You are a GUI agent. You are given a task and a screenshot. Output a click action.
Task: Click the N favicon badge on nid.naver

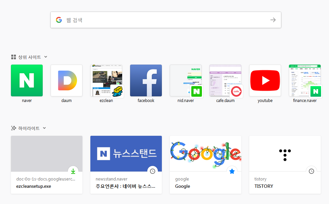tap(197, 91)
